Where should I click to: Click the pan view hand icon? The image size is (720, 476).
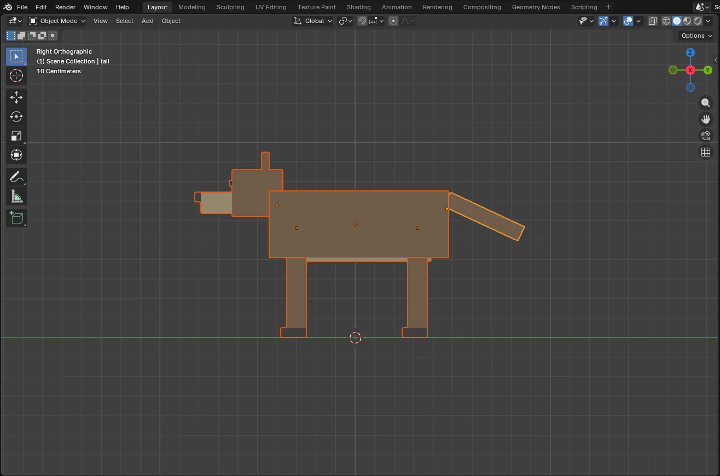tap(706, 119)
